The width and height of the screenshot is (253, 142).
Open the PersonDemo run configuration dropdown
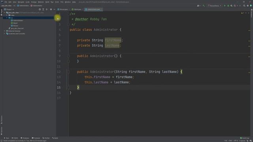click(214, 6)
